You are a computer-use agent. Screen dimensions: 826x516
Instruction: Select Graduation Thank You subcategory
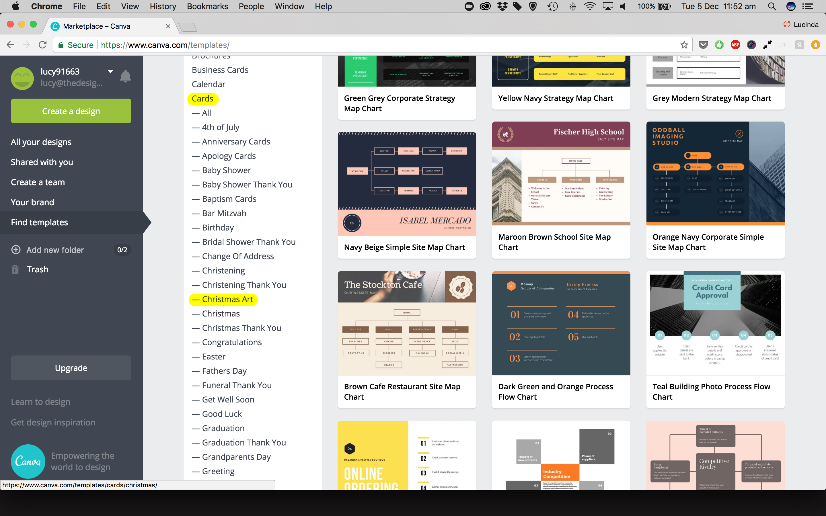(239, 443)
